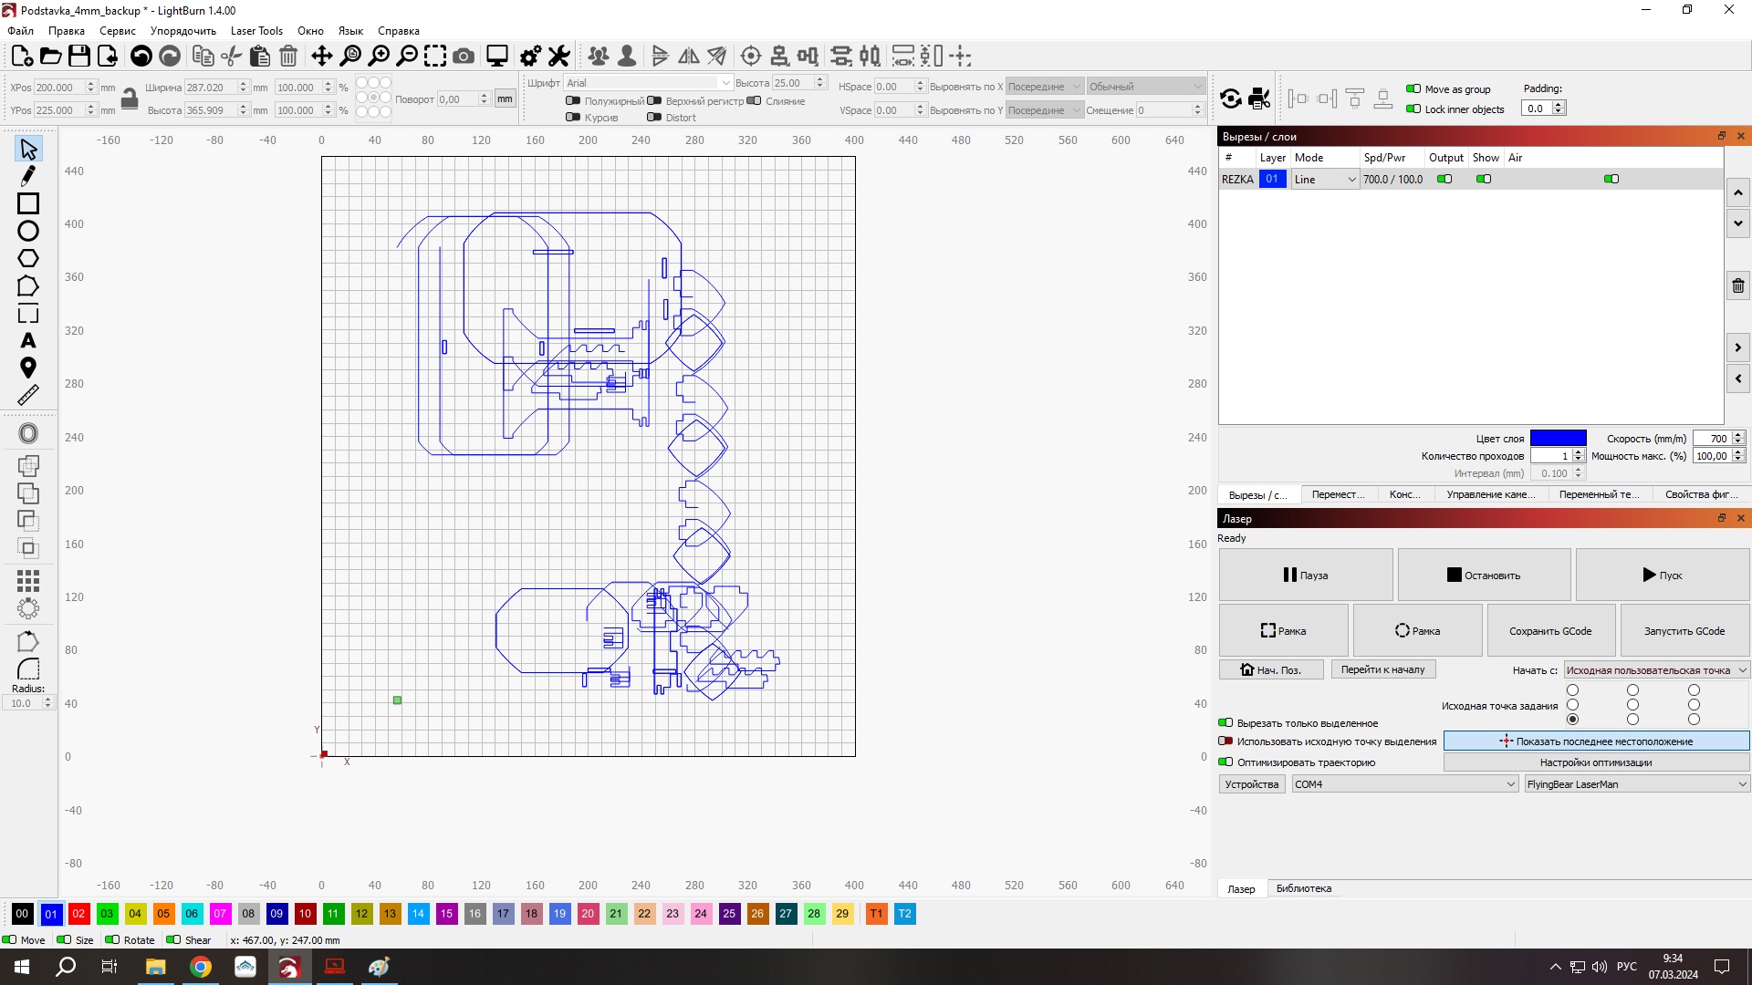Open the 'Обычный' style dropdown

click(1146, 87)
